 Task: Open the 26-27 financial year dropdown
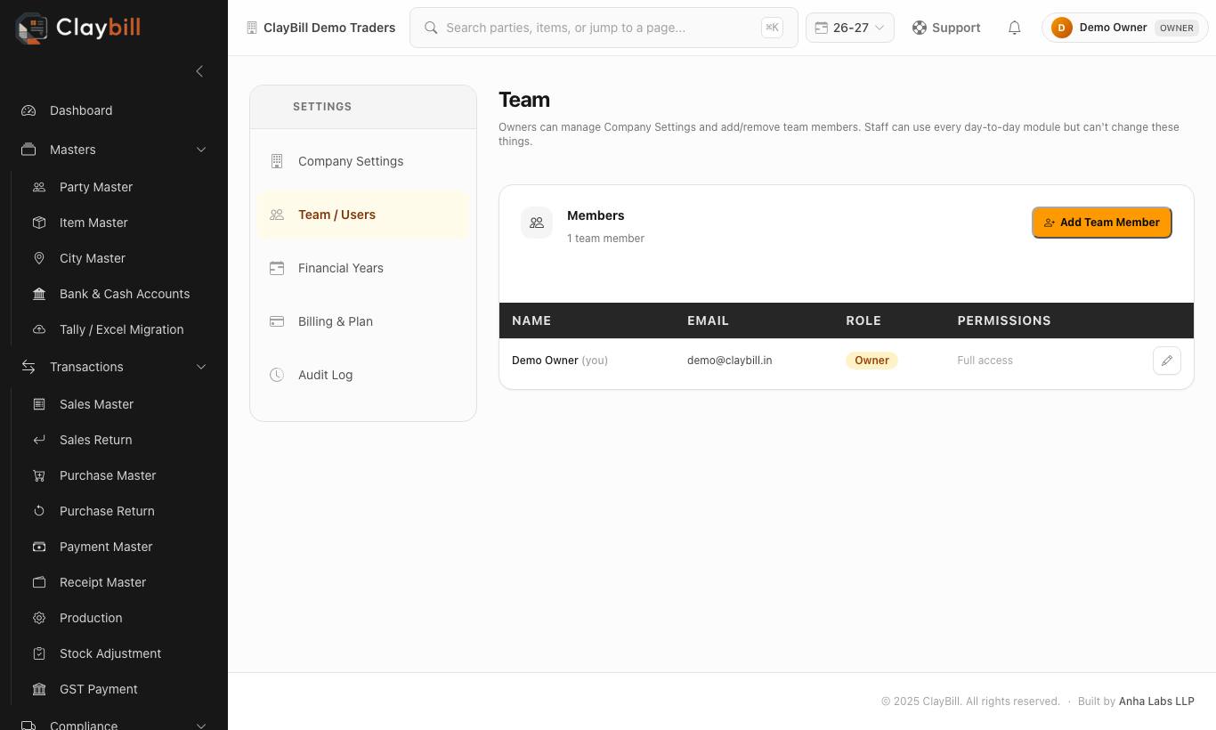pos(850,28)
